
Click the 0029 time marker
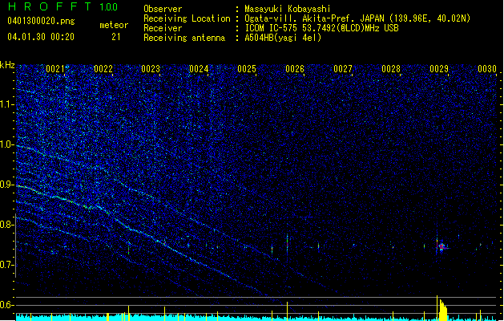439,69
